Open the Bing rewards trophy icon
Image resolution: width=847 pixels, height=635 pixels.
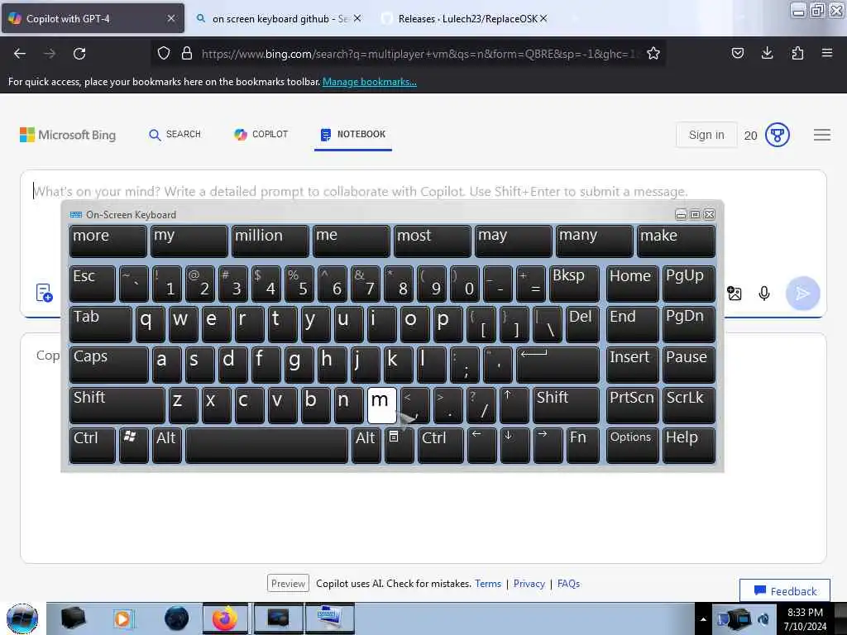coord(778,135)
